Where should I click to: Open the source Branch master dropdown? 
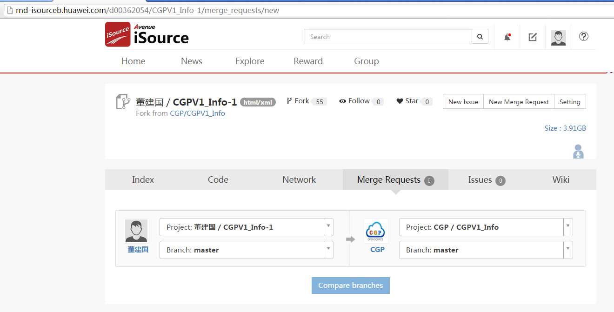[x=247, y=250]
